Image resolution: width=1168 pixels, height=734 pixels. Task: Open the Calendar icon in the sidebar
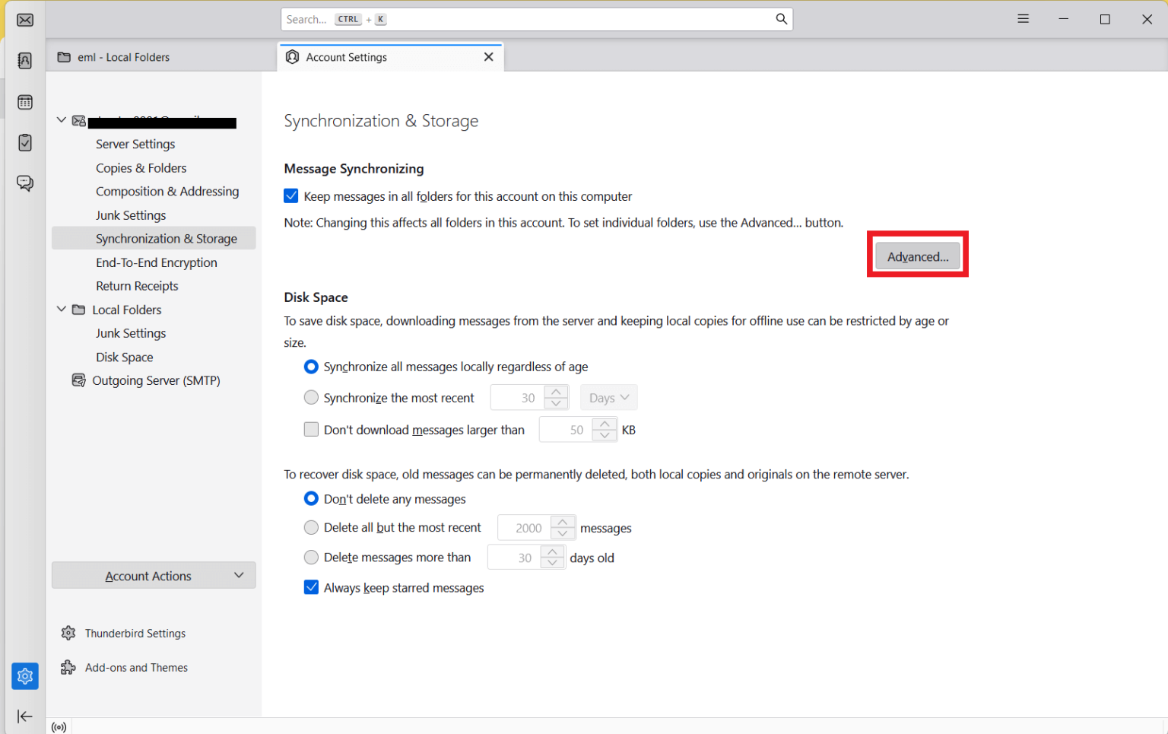pos(25,101)
